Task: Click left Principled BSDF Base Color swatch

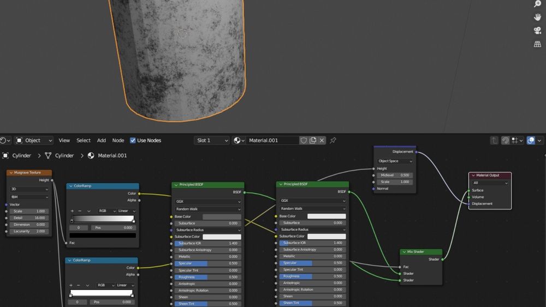Action: point(222,216)
